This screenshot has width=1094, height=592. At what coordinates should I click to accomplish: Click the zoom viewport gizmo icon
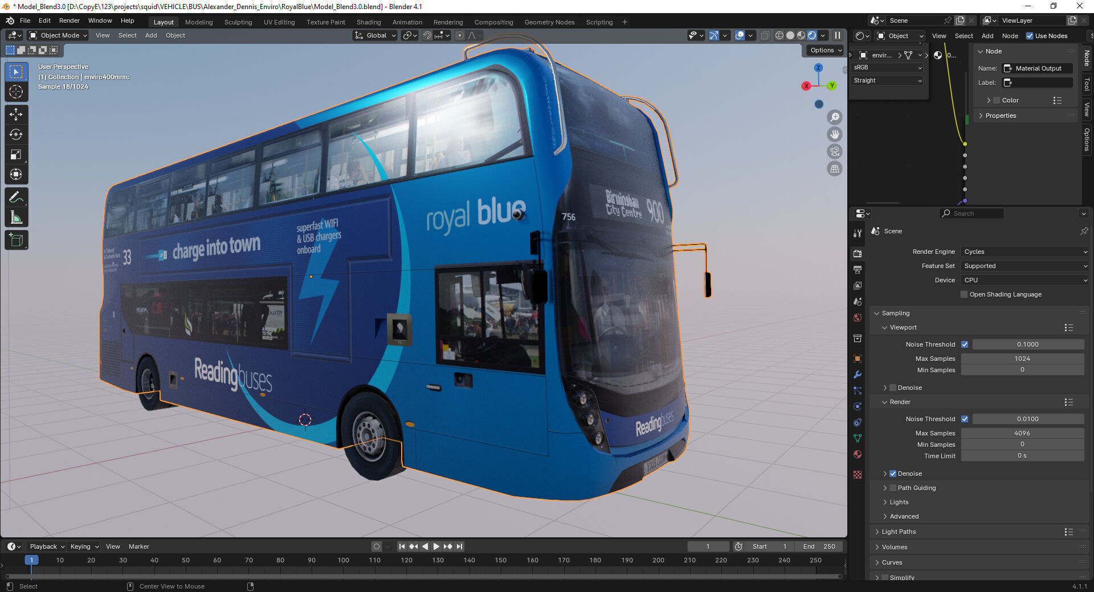tap(835, 117)
